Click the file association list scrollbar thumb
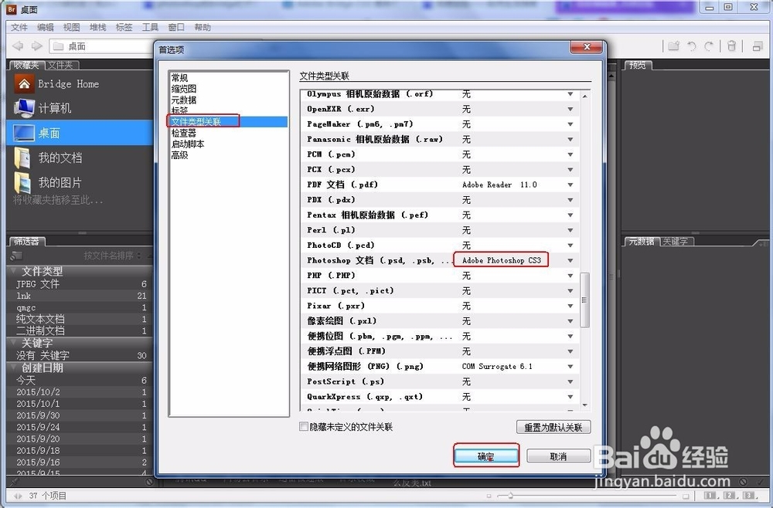The width and height of the screenshot is (773, 508). coord(584,300)
